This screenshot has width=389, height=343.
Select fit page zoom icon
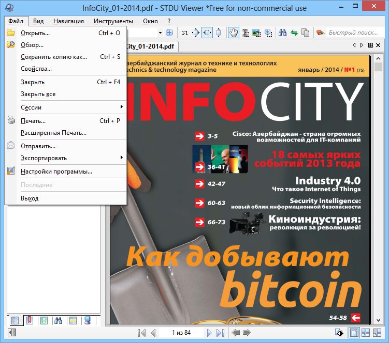pos(196,33)
